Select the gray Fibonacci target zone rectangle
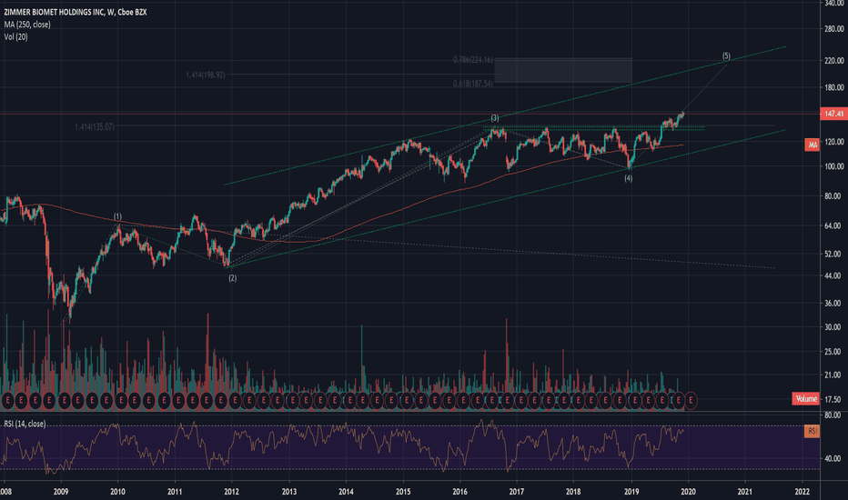This screenshot has width=848, height=500. pos(563,70)
